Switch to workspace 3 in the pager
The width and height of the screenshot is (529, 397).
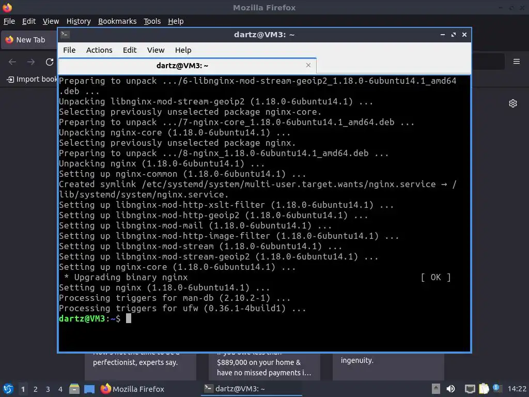click(x=48, y=389)
